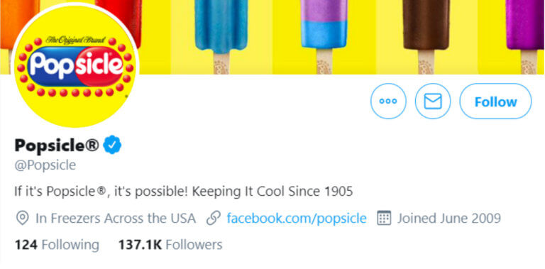
Task: Click the envelope message icon
Action: point(433,101)
